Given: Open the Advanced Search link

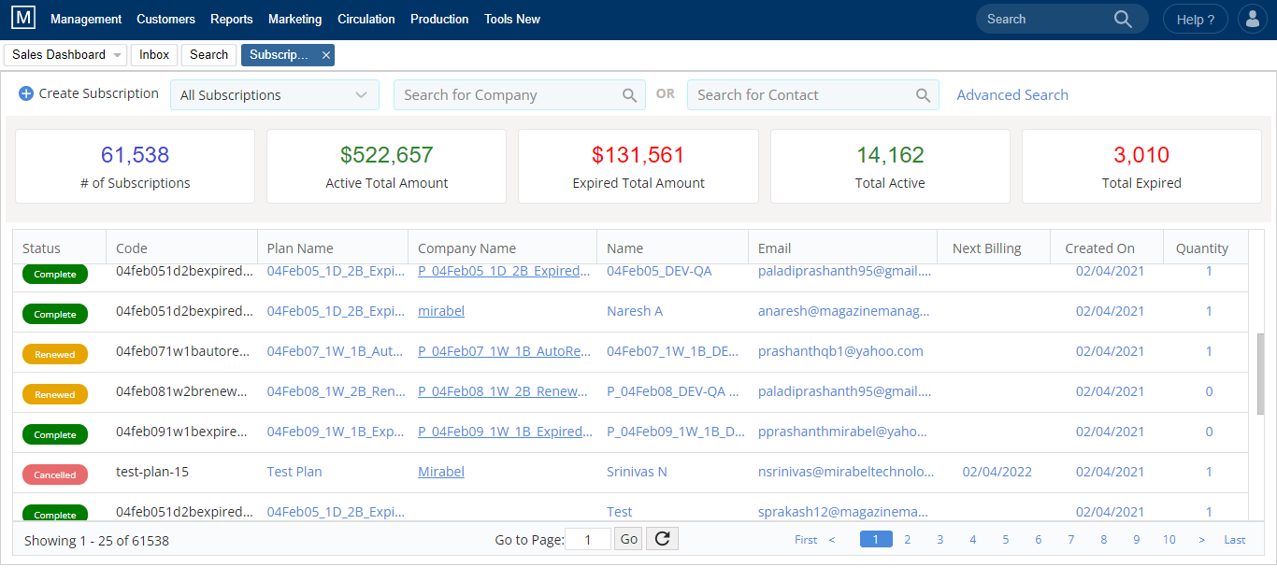Looking at the screenshot, I should tap(1012, 94).
